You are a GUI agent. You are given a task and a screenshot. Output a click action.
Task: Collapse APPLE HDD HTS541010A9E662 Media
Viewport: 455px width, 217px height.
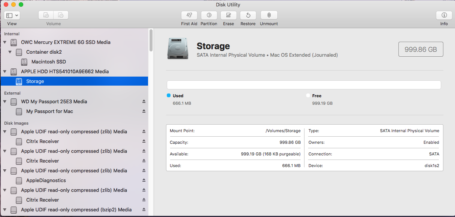[5, 72]
